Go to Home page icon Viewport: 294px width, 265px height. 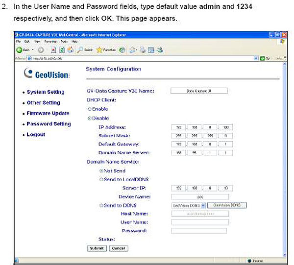coord(71,50)
